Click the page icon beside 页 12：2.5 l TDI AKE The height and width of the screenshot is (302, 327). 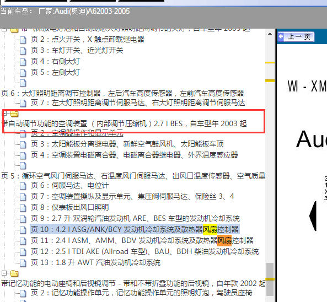[x=23, y=252]
